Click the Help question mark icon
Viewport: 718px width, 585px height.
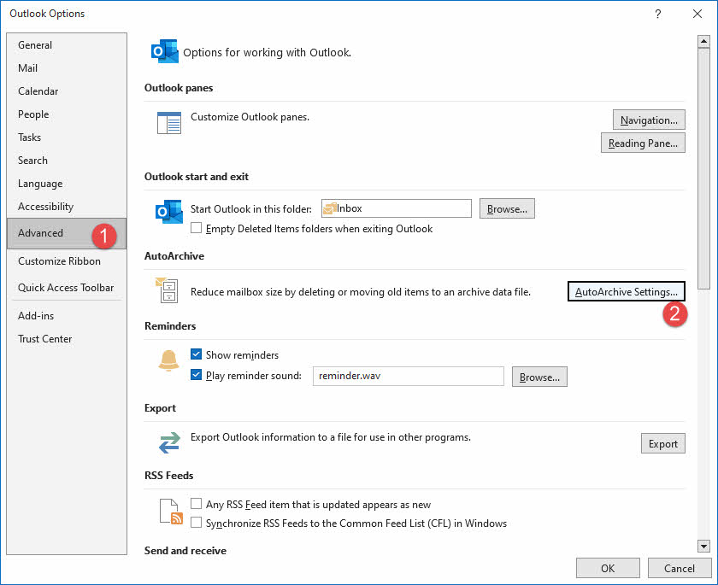click(x=657, y=14)
